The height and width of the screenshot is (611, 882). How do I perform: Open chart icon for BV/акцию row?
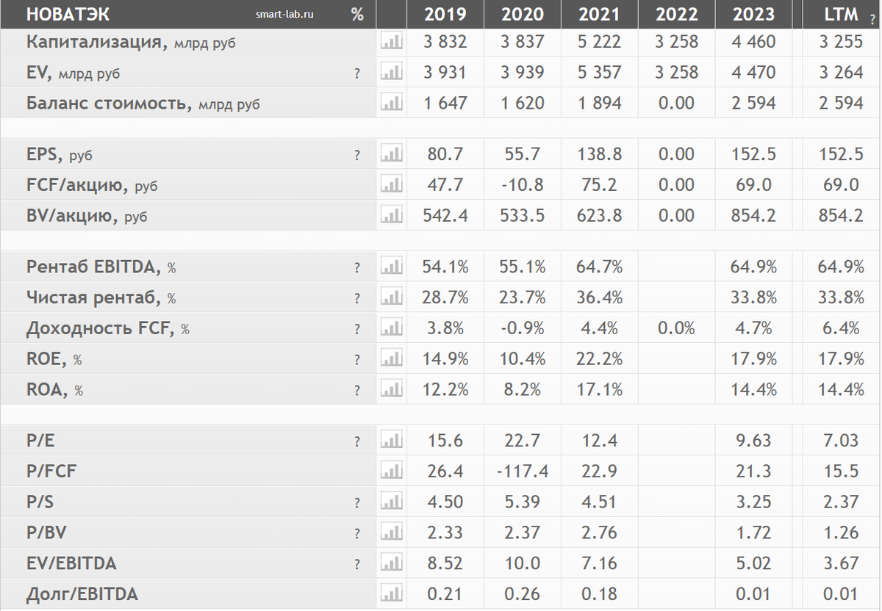click(392, 216)
